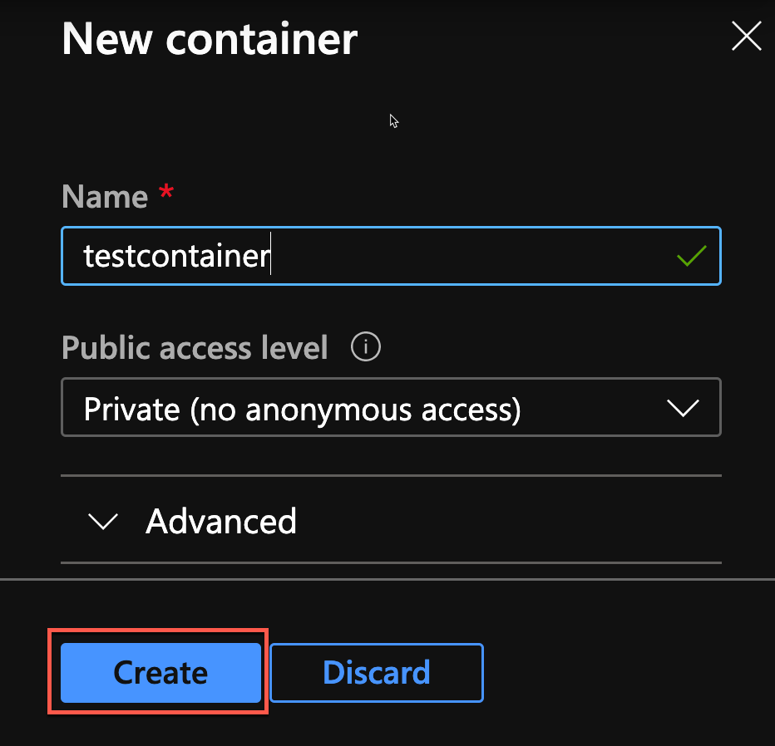Open the Public access level dropdown
Viewport: 775px width, 746px height.
391,408
